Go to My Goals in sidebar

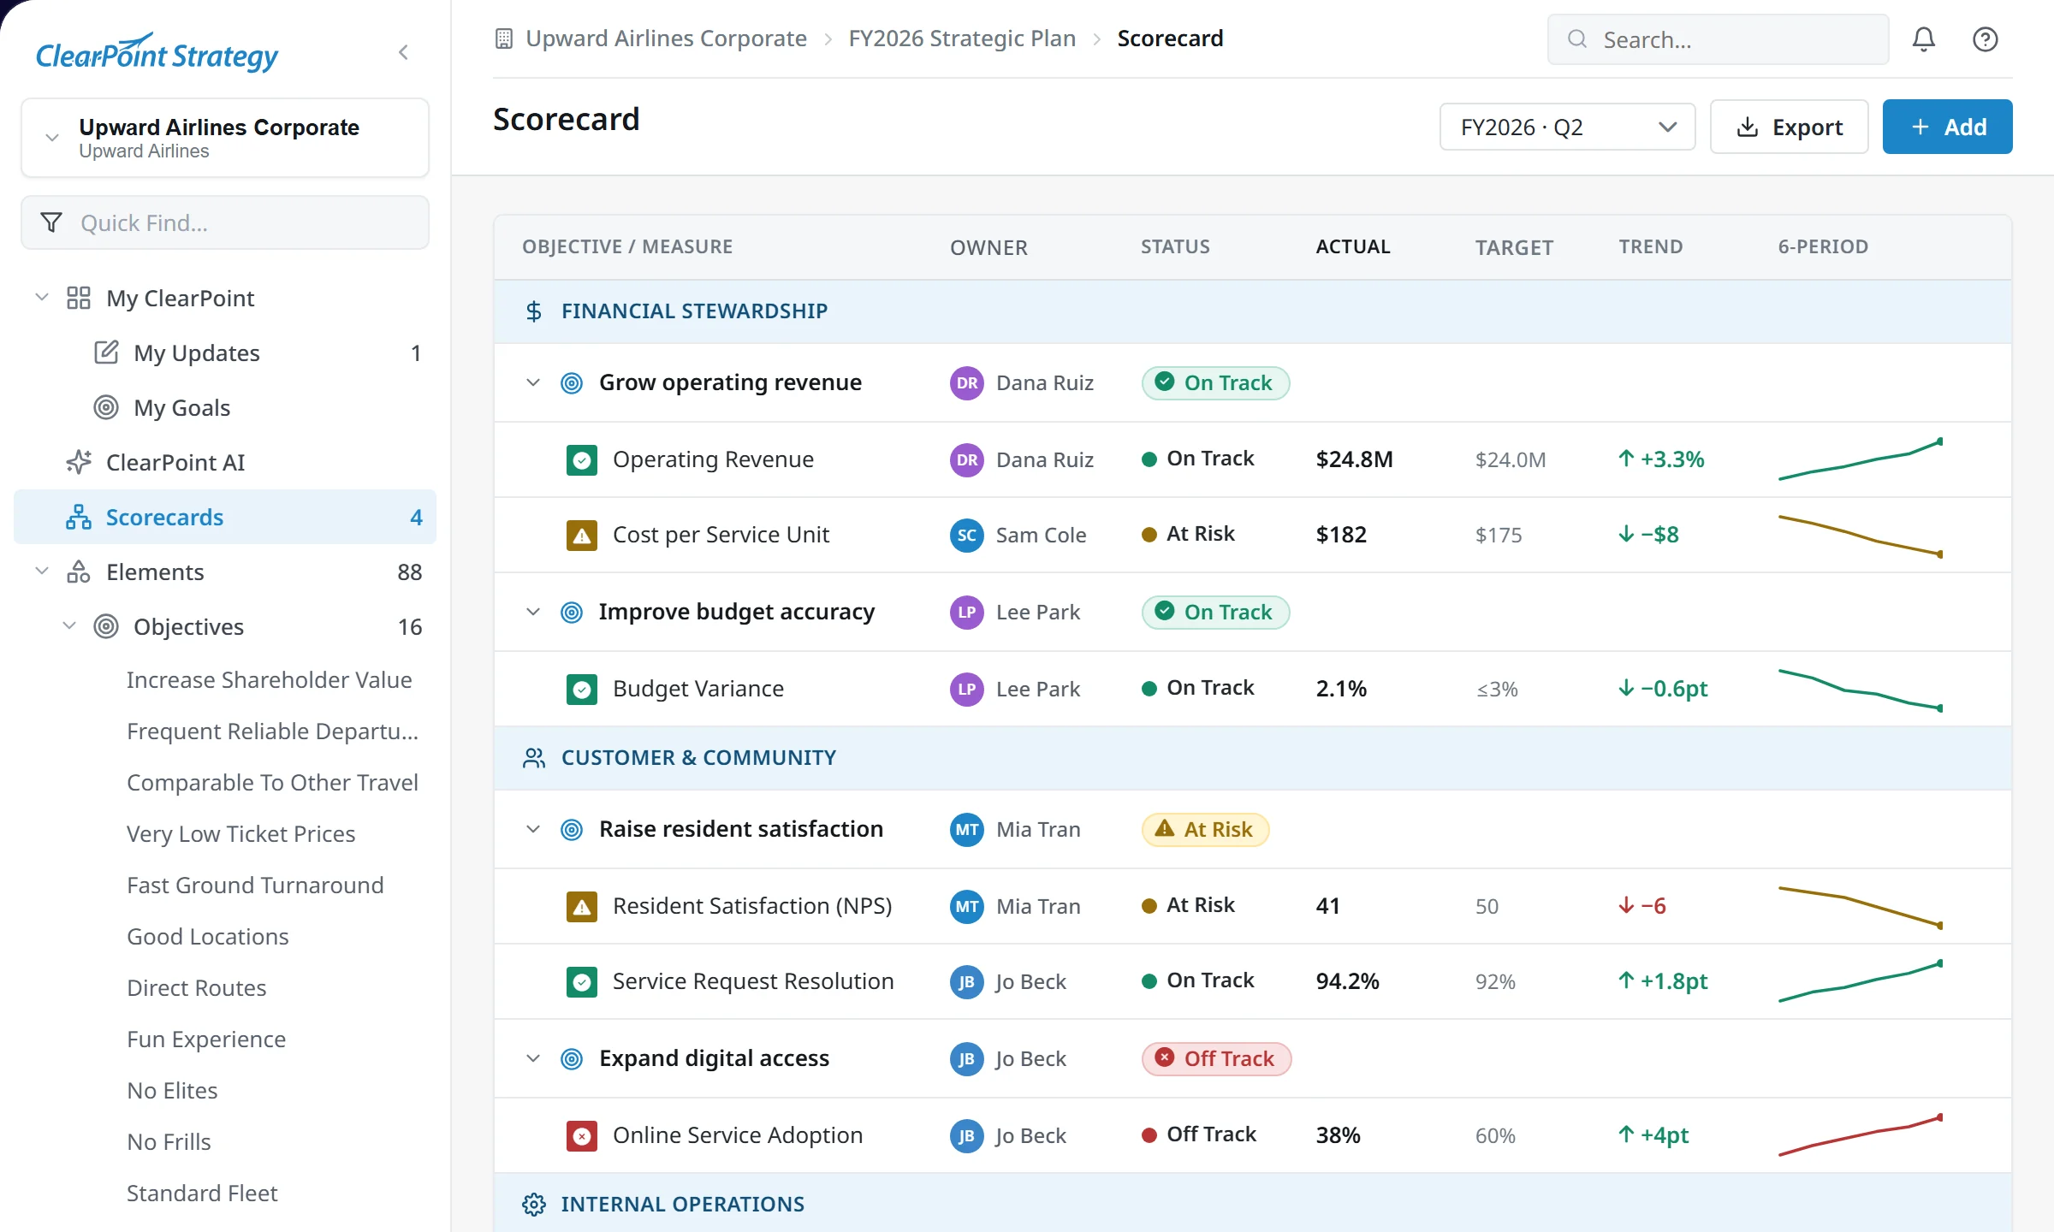(x=225, y=407)
